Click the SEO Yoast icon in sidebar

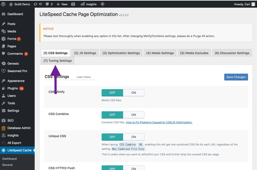tap(3, 120)
